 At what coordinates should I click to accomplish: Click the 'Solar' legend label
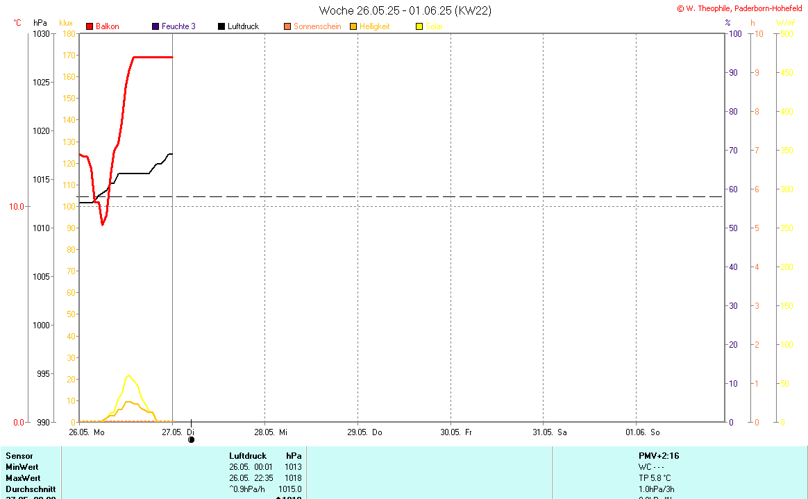[434, 26]
